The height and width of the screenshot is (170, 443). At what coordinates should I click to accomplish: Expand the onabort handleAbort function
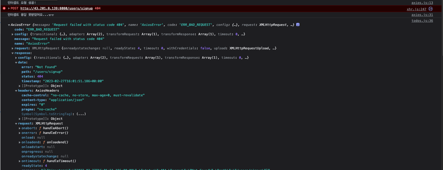pos(19,128)
